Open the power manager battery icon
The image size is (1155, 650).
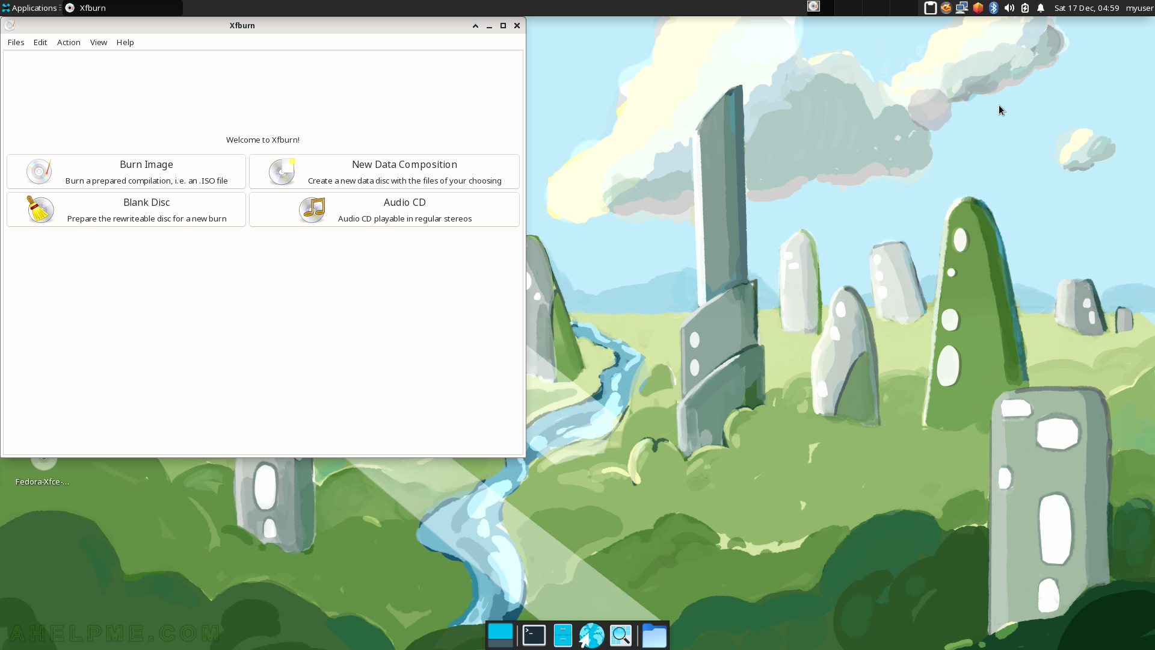tap(1025, 8)
